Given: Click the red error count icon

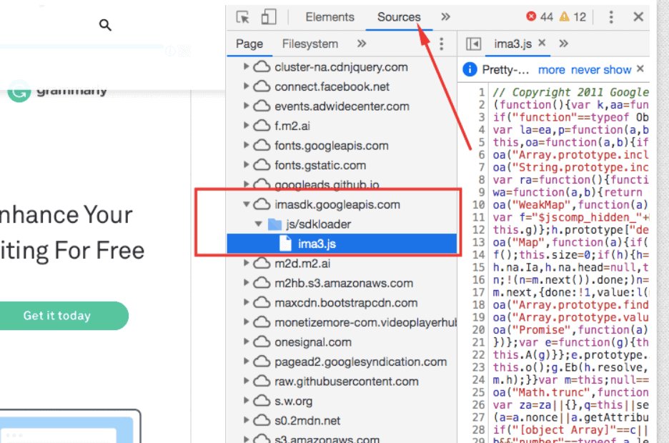Looking at the screenshot, I should point(531,17).
